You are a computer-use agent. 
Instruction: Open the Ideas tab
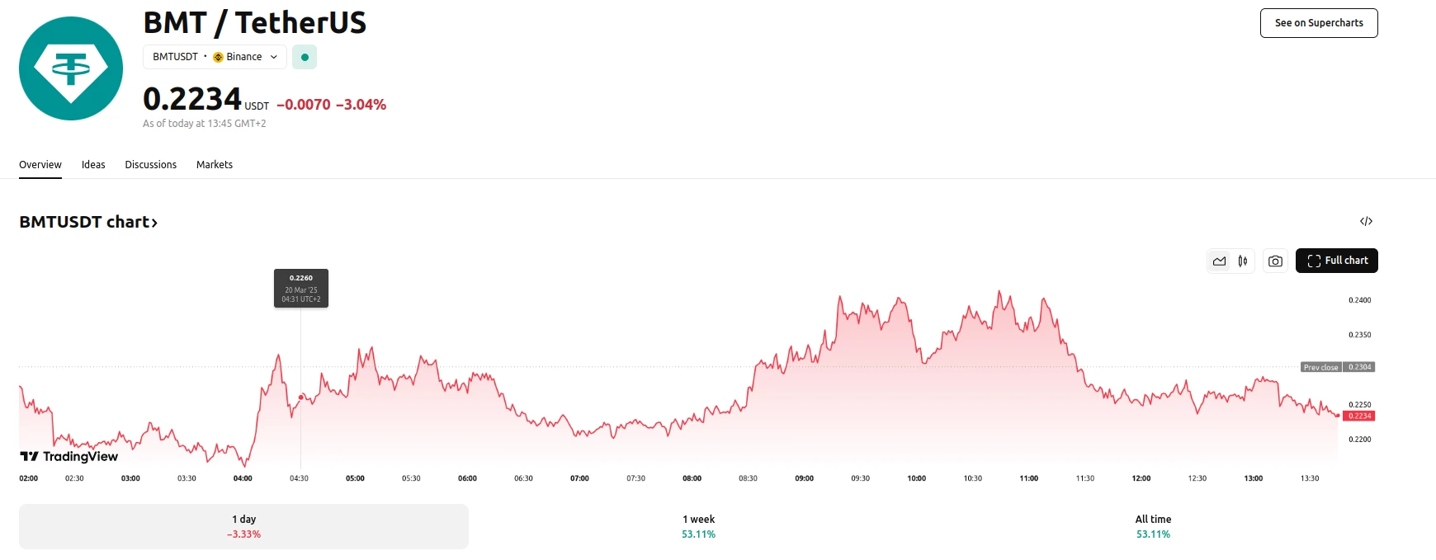pos(93,165)
